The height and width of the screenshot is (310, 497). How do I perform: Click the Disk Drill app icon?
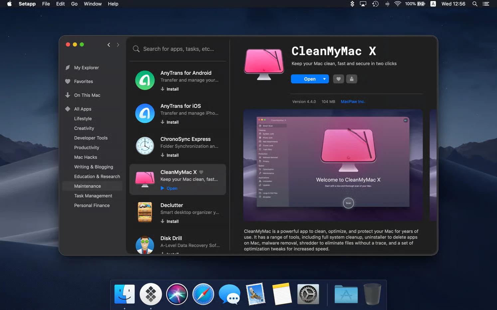(x=145, y=245)
